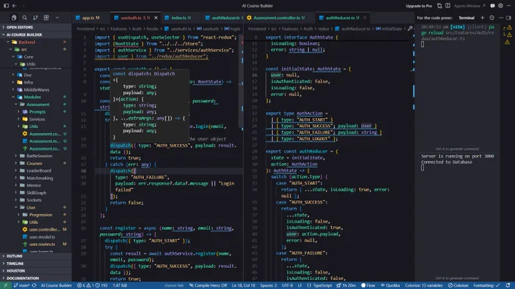The image size is (515, 289).
Task: Expand the Matchmaking folder
Action: [36, 178]
